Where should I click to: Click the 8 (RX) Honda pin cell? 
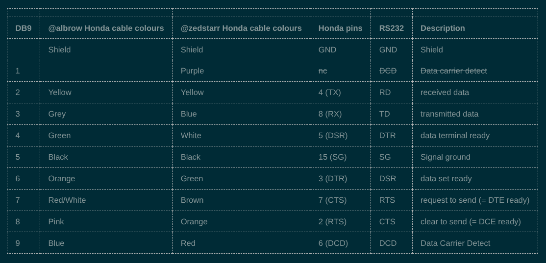[x=330, y=114]
